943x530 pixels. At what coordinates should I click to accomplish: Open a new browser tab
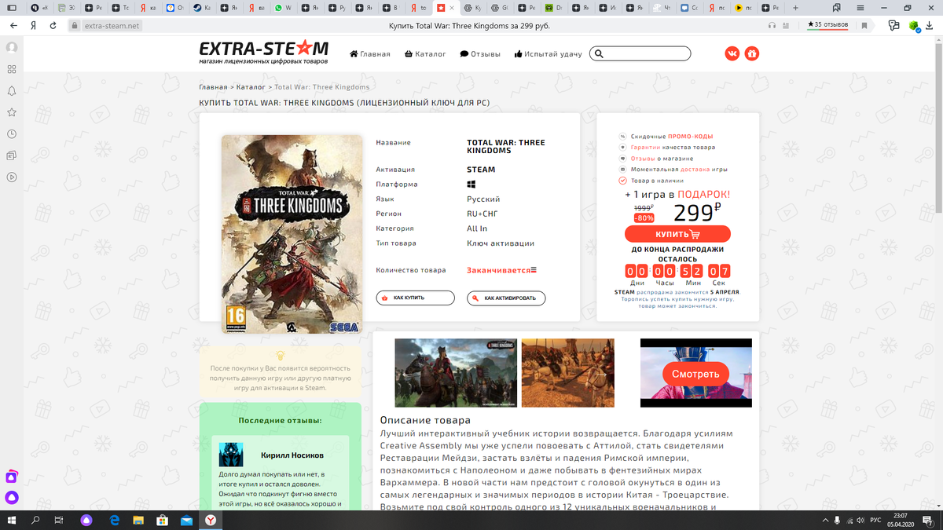point(794,8)
